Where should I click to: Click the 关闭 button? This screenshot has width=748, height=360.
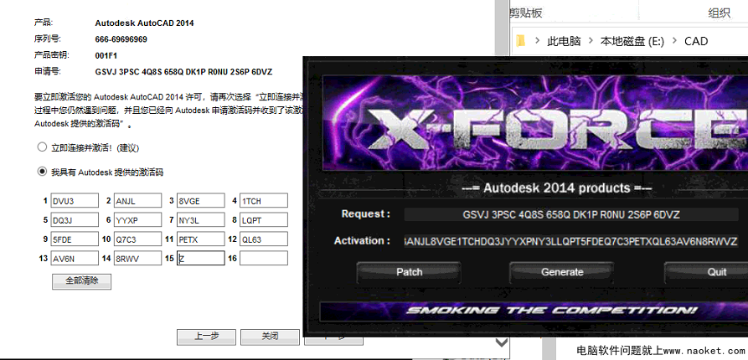pyautogui.click(x=270, y=337)
